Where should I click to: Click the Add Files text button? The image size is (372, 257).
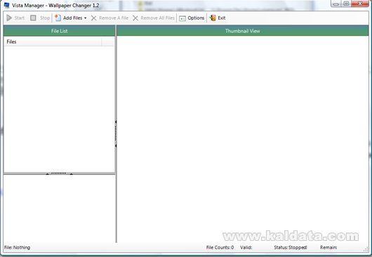tap(72, 18)
